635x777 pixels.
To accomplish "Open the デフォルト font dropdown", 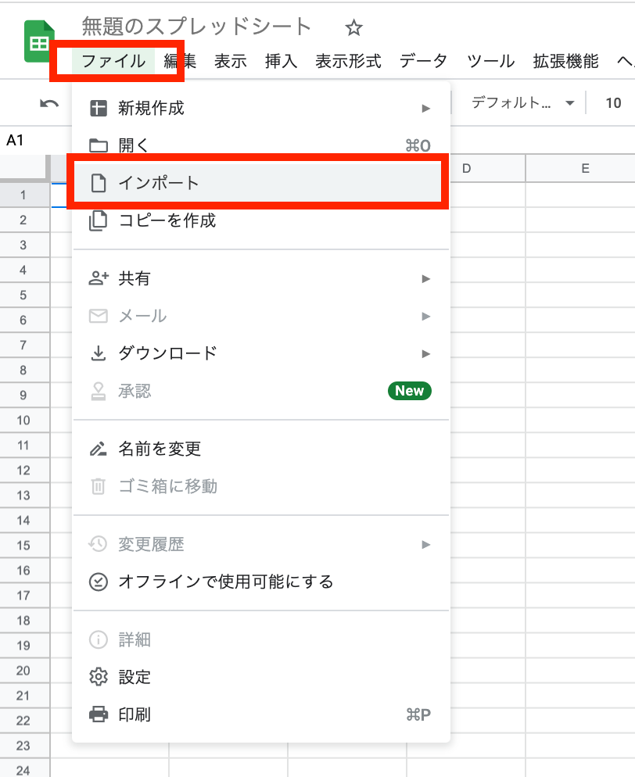I will coord(522,103).
